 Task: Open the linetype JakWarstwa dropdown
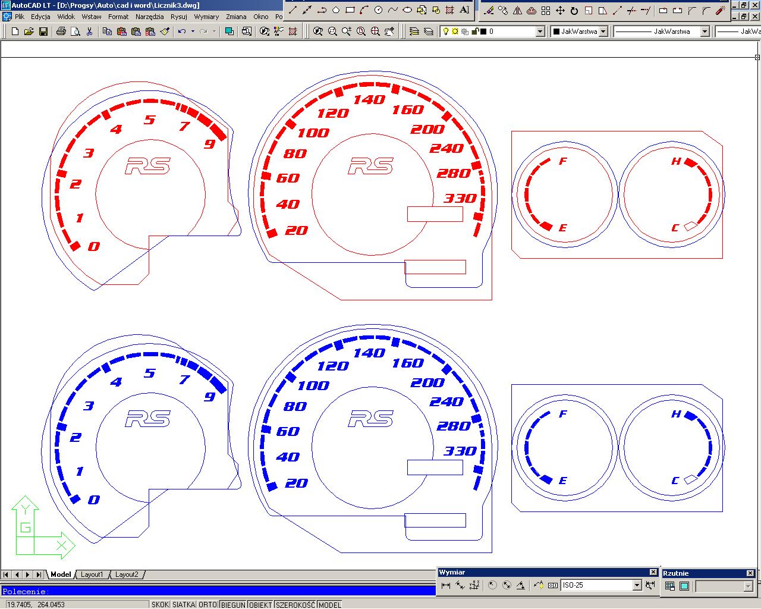[x=705, y=32]
